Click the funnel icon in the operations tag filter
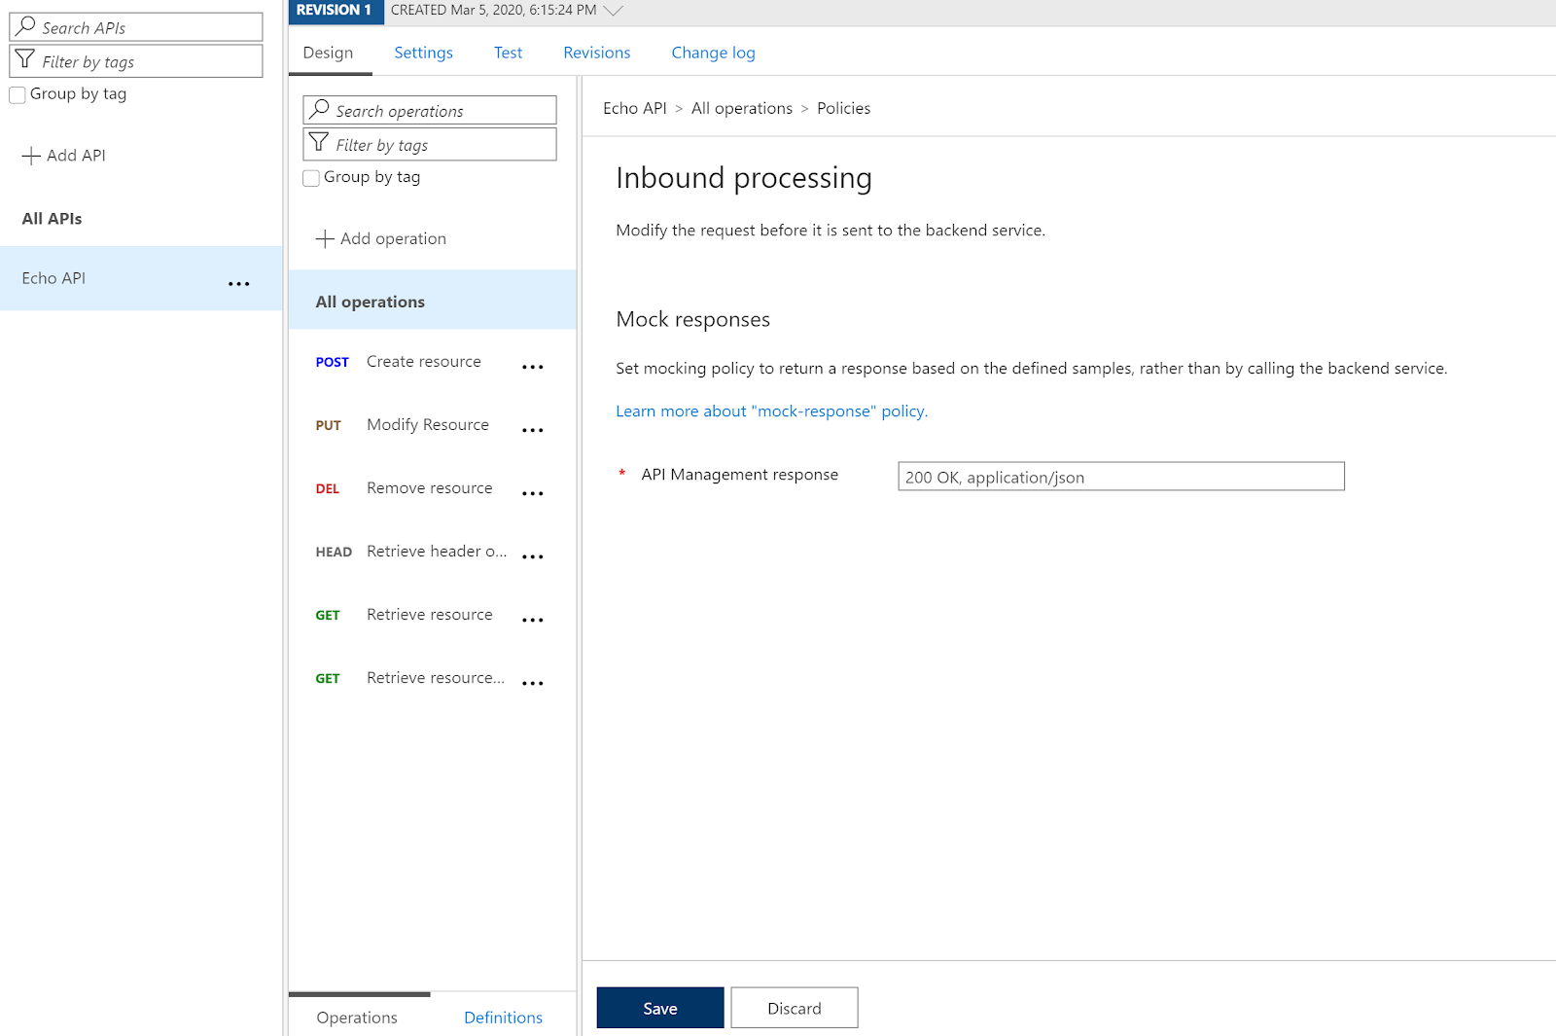 coord(318,143)
